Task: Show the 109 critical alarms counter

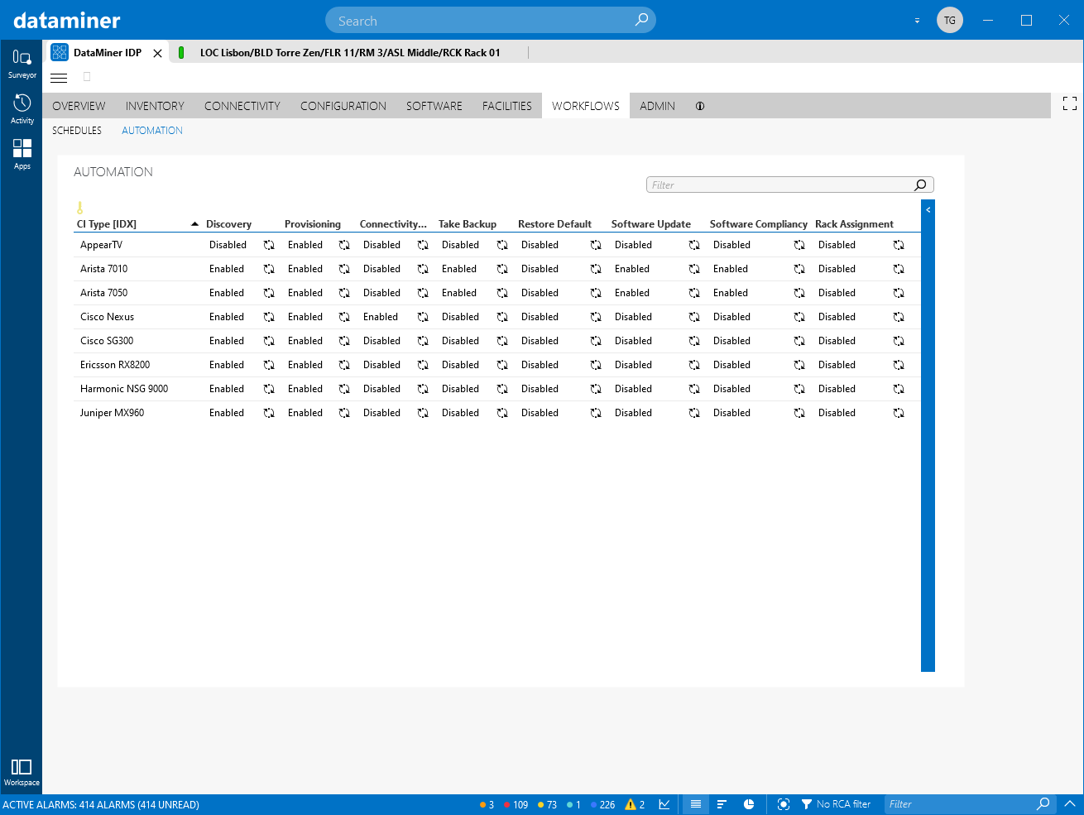Action: pos(516,804)
